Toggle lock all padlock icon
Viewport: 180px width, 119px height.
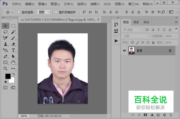click(x=153, y=42)
